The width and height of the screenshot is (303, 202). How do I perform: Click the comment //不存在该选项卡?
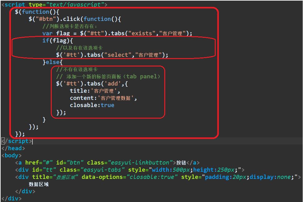(77, 69)
